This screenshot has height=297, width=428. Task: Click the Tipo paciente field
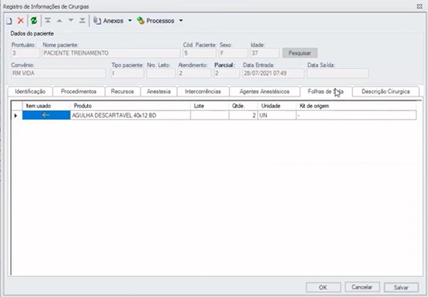point(127,73)
